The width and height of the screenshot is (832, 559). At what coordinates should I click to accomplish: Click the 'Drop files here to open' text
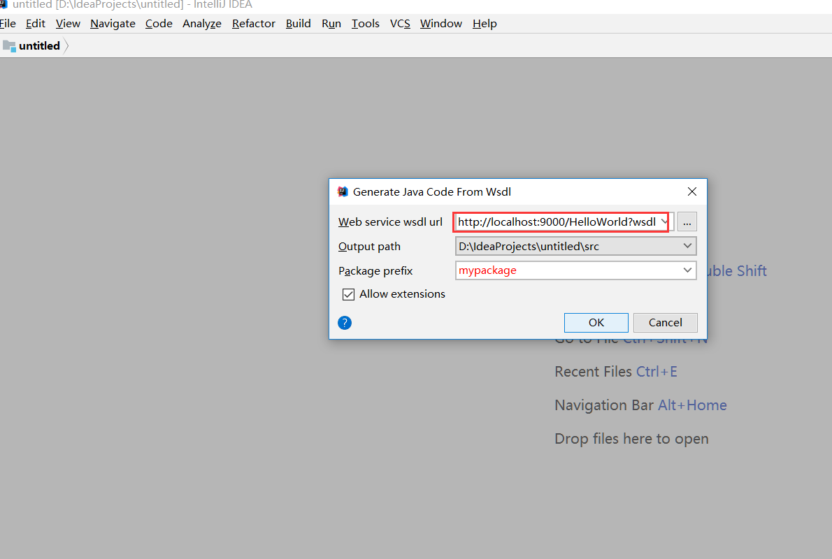(631, 439)
